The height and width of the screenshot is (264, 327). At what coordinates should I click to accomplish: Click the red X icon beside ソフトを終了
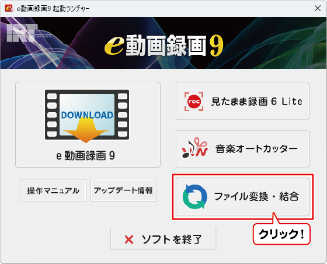click(x=129, y=239)
